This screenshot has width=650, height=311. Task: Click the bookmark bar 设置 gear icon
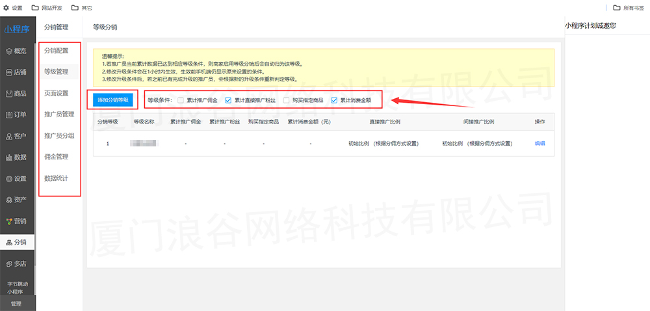coord(6,8)
